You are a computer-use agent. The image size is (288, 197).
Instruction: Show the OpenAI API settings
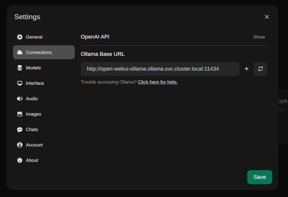[259, 37]
